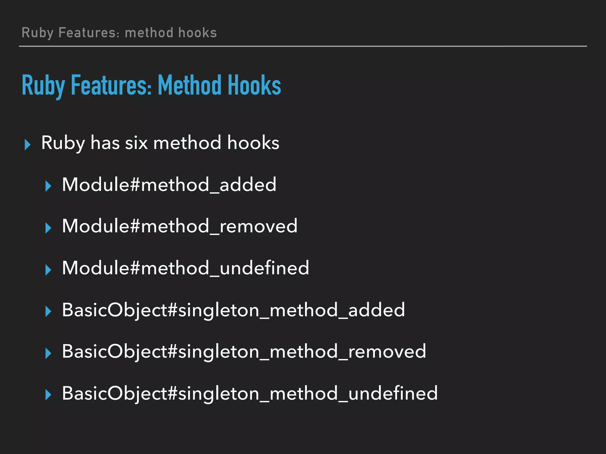Click the arrow bullet before BasicObject#singleton_method_added
The image size is (606, 454).
pos(49,312)
